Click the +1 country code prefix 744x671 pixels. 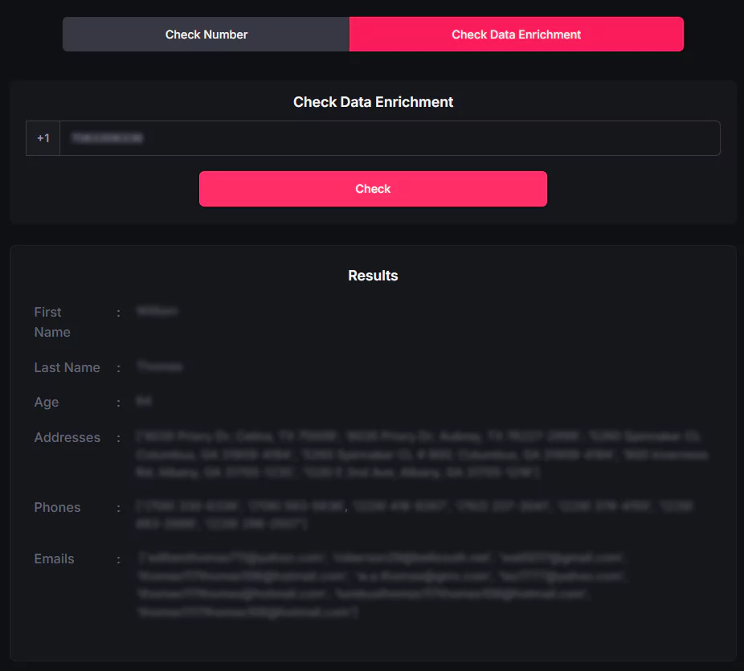(x=43, y=138)
